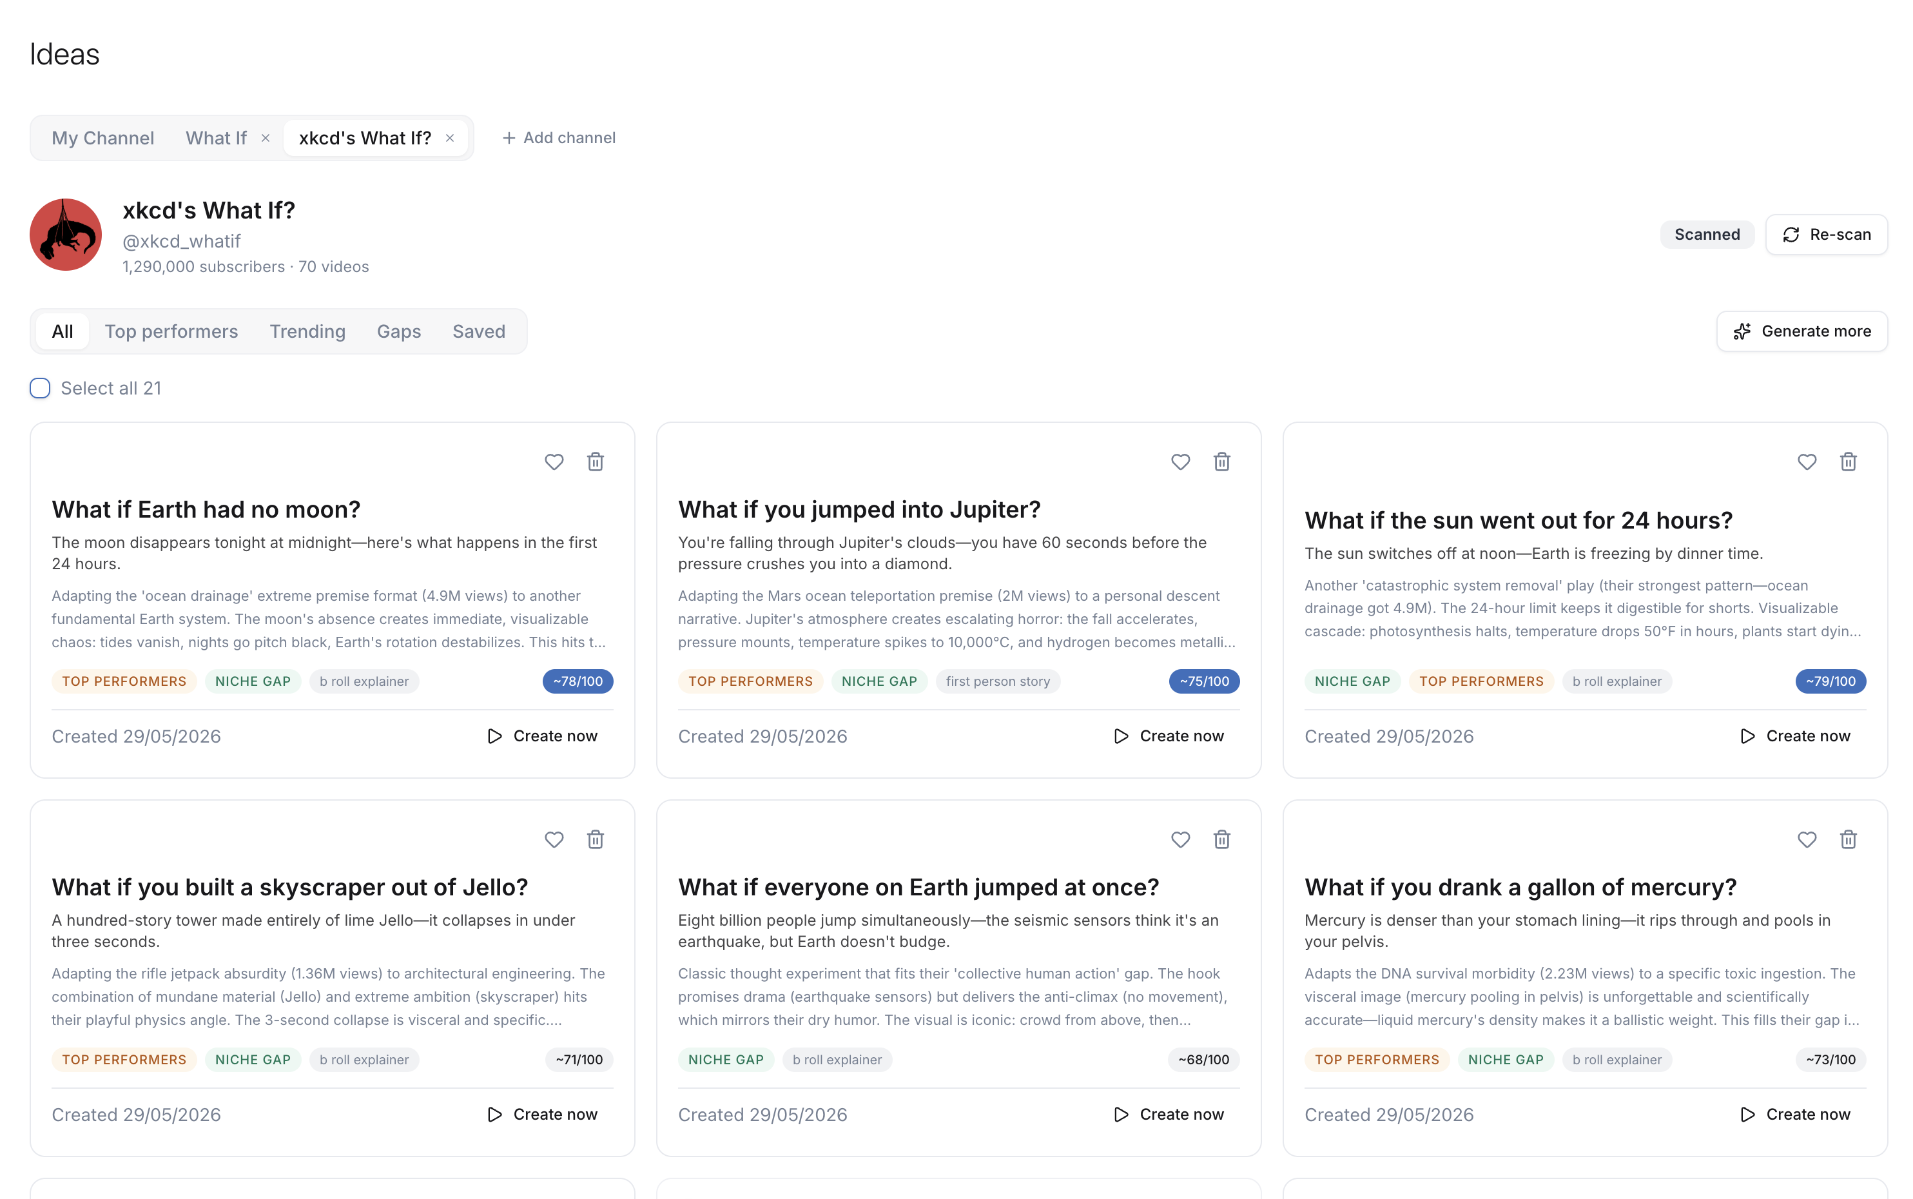Click TOP PERFORMERS tag on Earth moon card

click(x=124, y=681)
